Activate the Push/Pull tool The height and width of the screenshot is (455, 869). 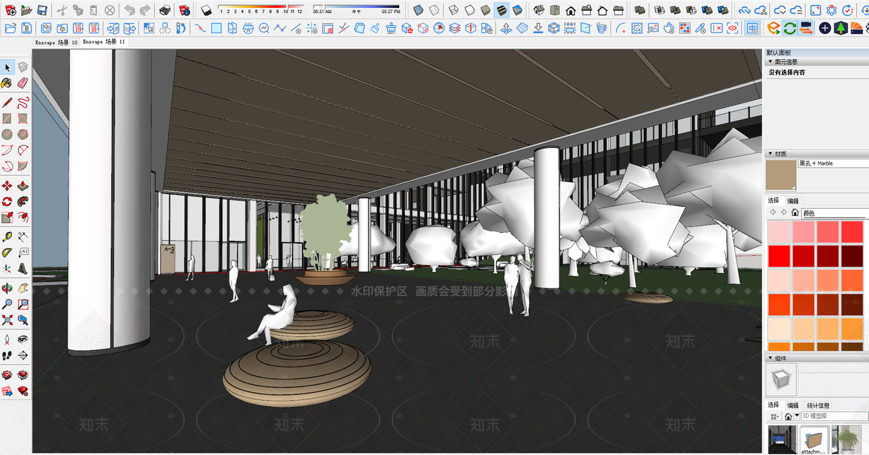[23, 186]
